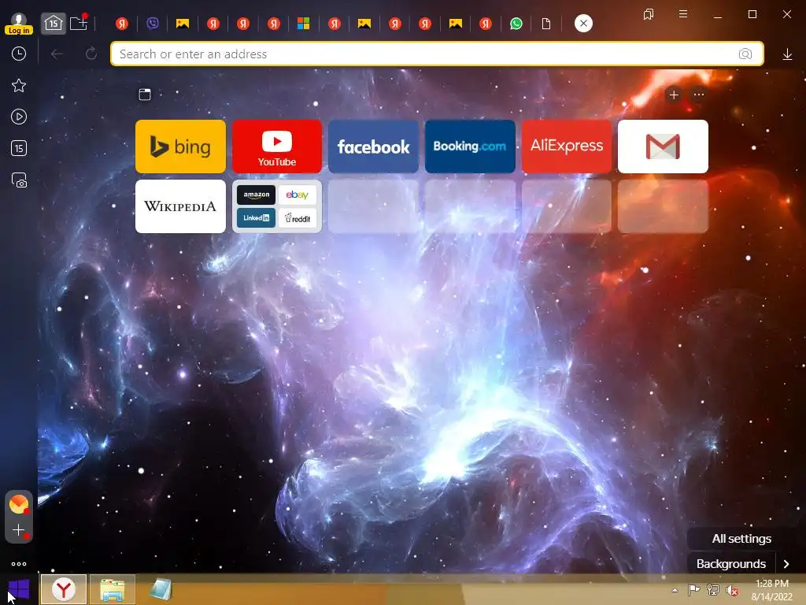
Task: Open the YouTube tile
Action: click(277, 147)
